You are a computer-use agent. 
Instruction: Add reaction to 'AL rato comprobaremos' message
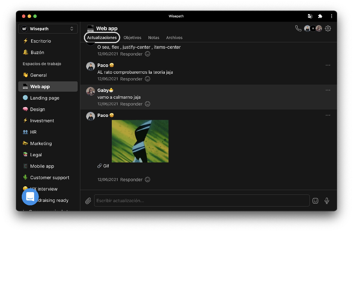148,79
